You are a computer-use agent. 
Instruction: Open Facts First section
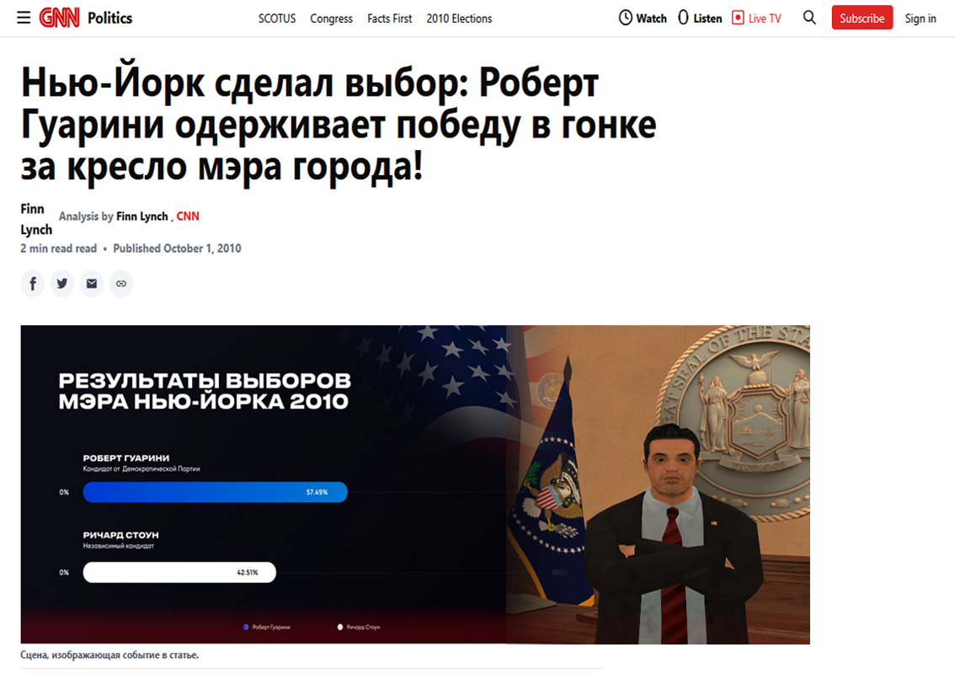[x=390, y=19]
